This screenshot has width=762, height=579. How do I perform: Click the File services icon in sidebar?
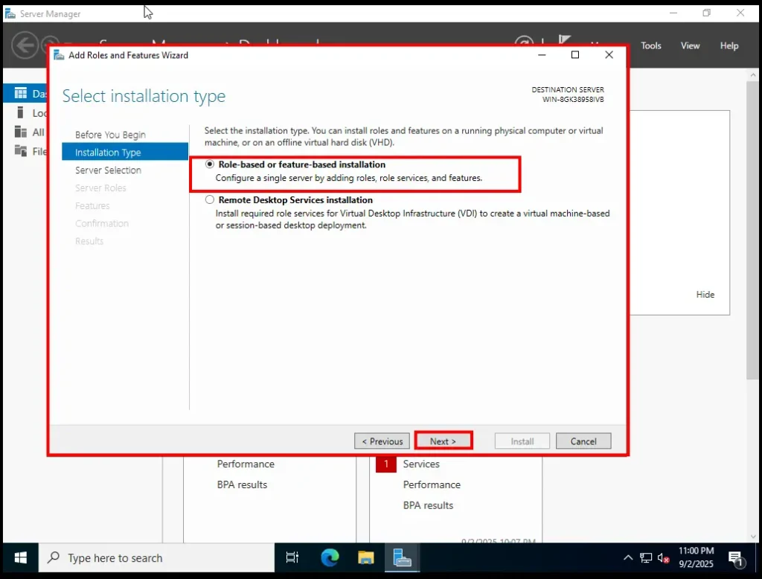pos(20,151)
